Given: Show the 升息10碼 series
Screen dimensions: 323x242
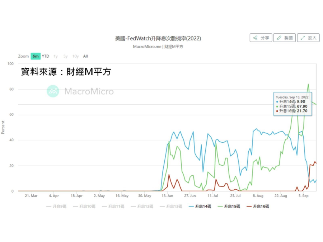Looking at the screenshot, I should pos(84,207).
